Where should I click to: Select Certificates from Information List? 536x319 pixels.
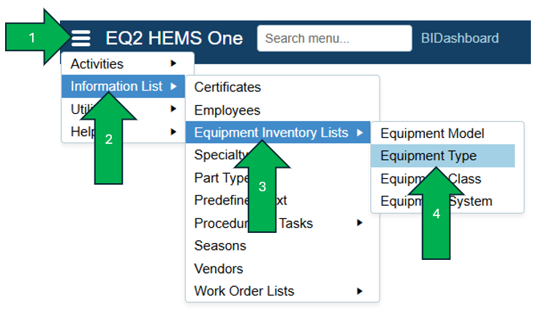[x=227, y=88]
